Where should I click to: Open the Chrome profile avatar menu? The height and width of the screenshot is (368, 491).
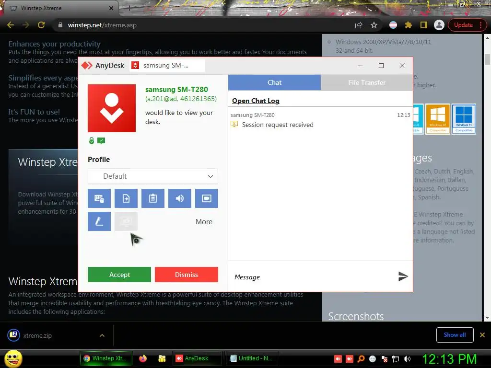click(439, 25)
